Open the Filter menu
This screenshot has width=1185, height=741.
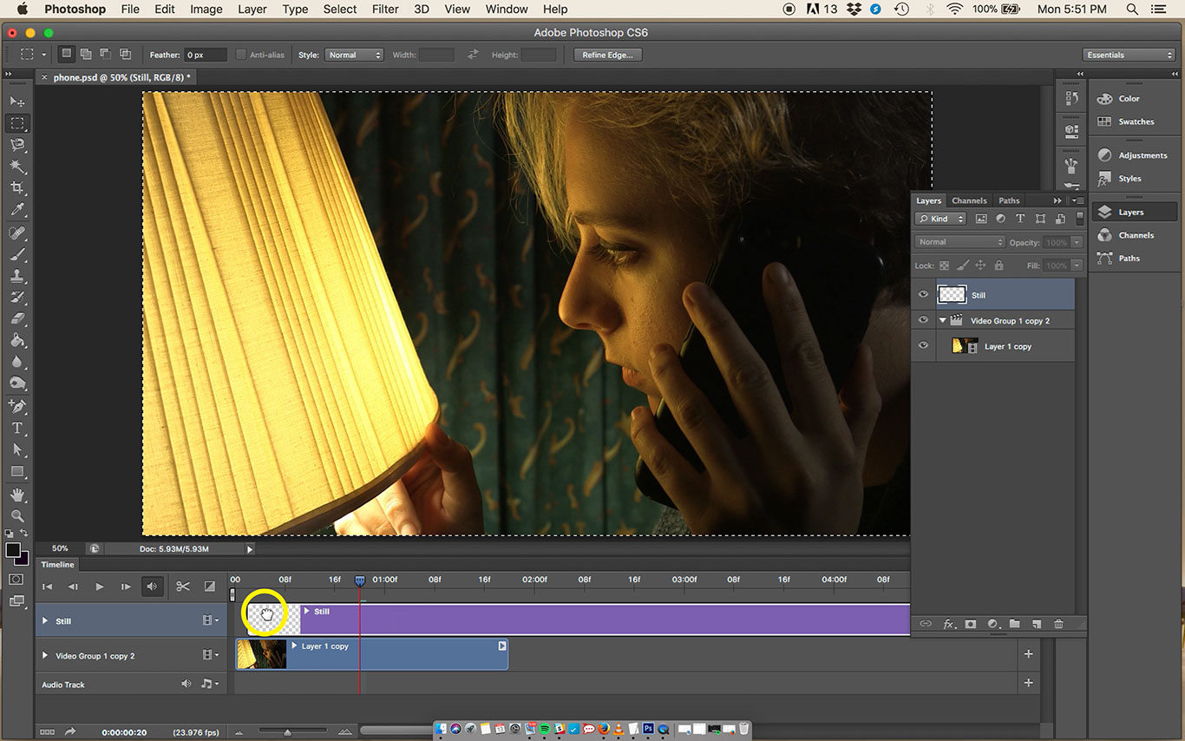[385, 10]
